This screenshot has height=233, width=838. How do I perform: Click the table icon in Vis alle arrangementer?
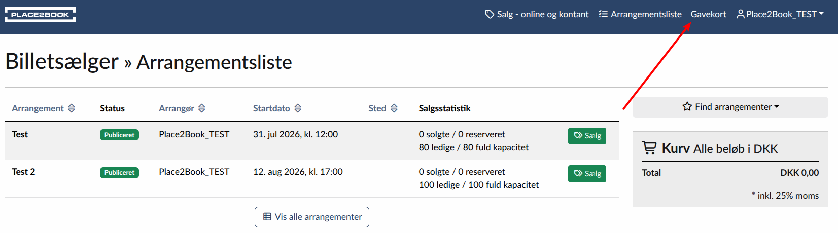point(267,217)
